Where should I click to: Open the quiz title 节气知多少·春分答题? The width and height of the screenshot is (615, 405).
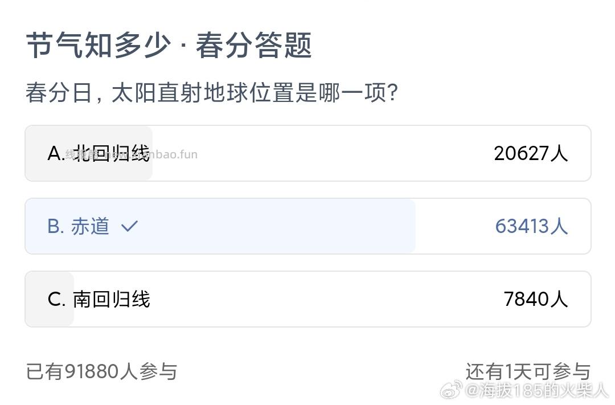[169, 46]
